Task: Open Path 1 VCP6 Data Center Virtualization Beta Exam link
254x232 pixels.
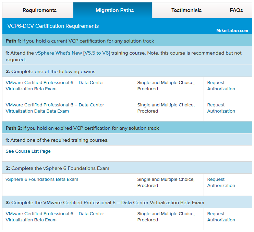Action: [x=55, y=86]
